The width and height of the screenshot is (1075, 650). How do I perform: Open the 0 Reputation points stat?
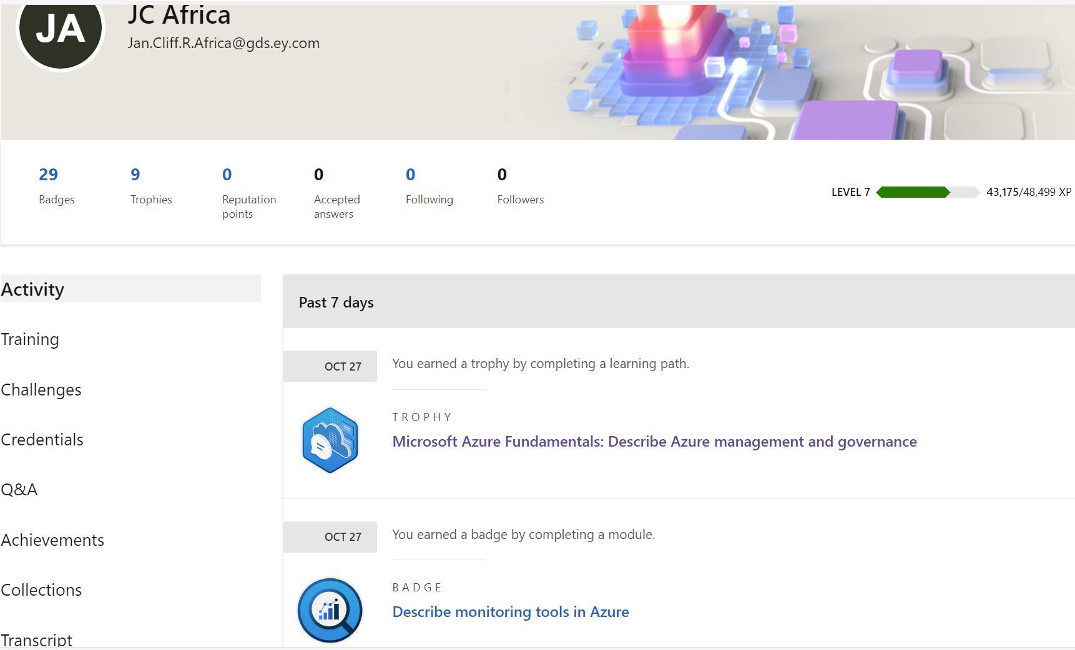(249, 193)
